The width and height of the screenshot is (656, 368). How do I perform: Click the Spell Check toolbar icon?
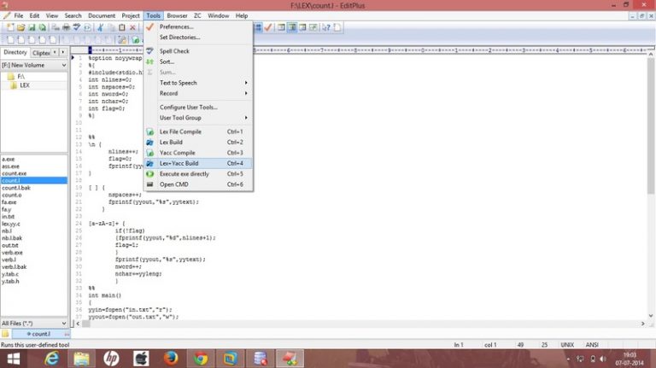[77, 27]
